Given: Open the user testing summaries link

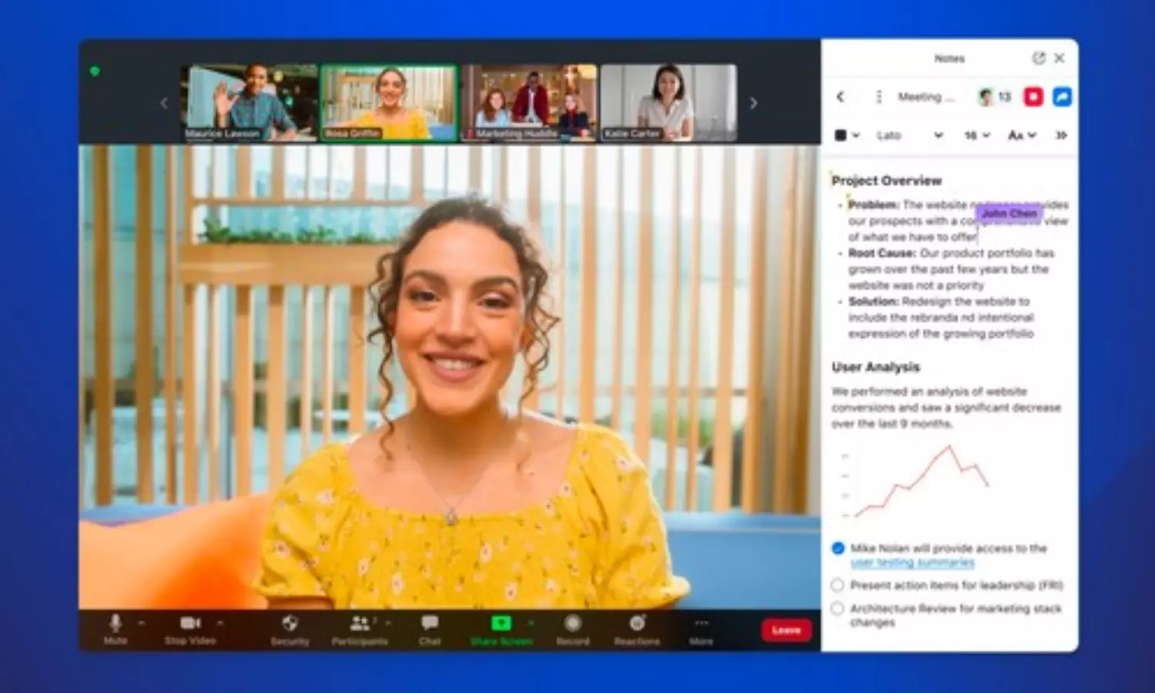Looking at the screenshot, I should 912,563.
